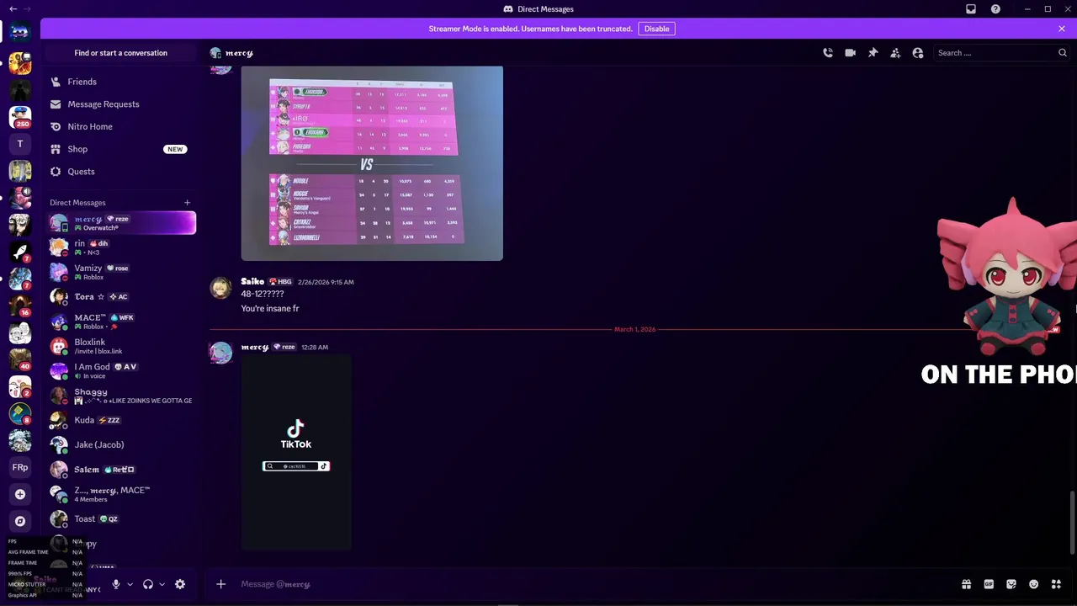
Task: Open the scoreboard image attachment
Action: (x=372, y=163)
